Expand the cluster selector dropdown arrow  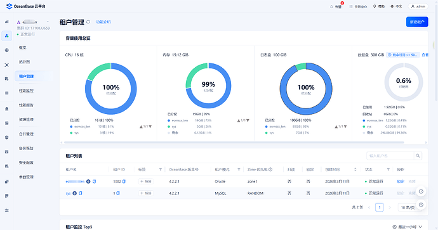pos(48,22)
